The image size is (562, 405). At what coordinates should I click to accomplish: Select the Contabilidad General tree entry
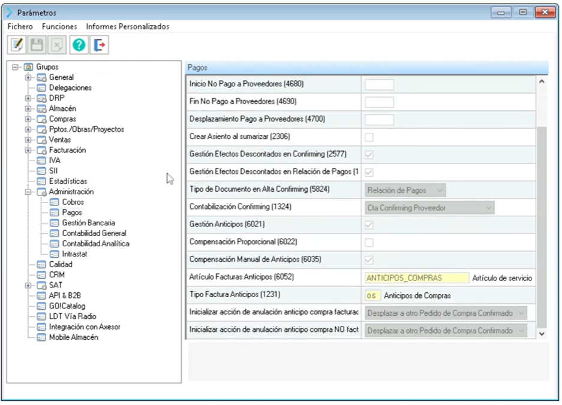(94, 233)
